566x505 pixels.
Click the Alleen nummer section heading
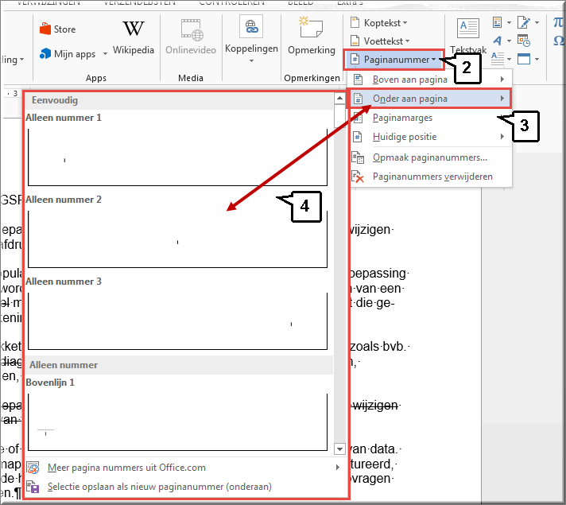pyautogui.click(x=64, y=365)
